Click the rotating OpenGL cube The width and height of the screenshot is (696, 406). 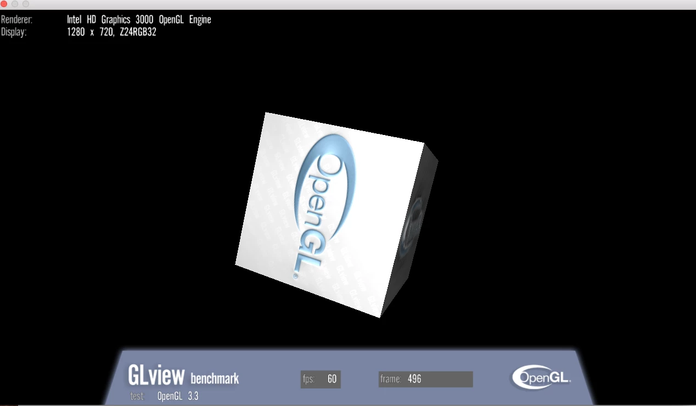tap(336, 215)
